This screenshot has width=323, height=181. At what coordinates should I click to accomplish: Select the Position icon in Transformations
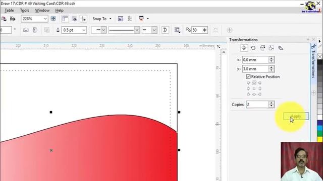[244, 48]
